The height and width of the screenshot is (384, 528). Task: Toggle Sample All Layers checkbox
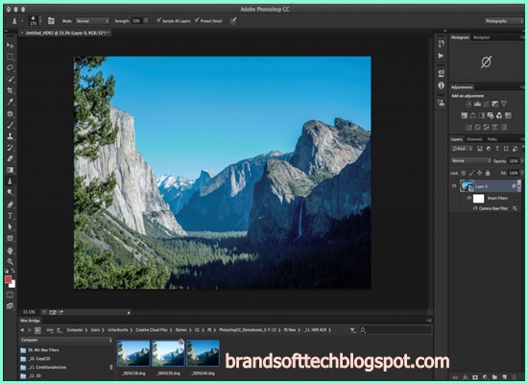tap(159, 20)
